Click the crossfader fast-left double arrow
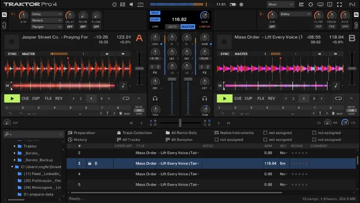 (131, 123)
